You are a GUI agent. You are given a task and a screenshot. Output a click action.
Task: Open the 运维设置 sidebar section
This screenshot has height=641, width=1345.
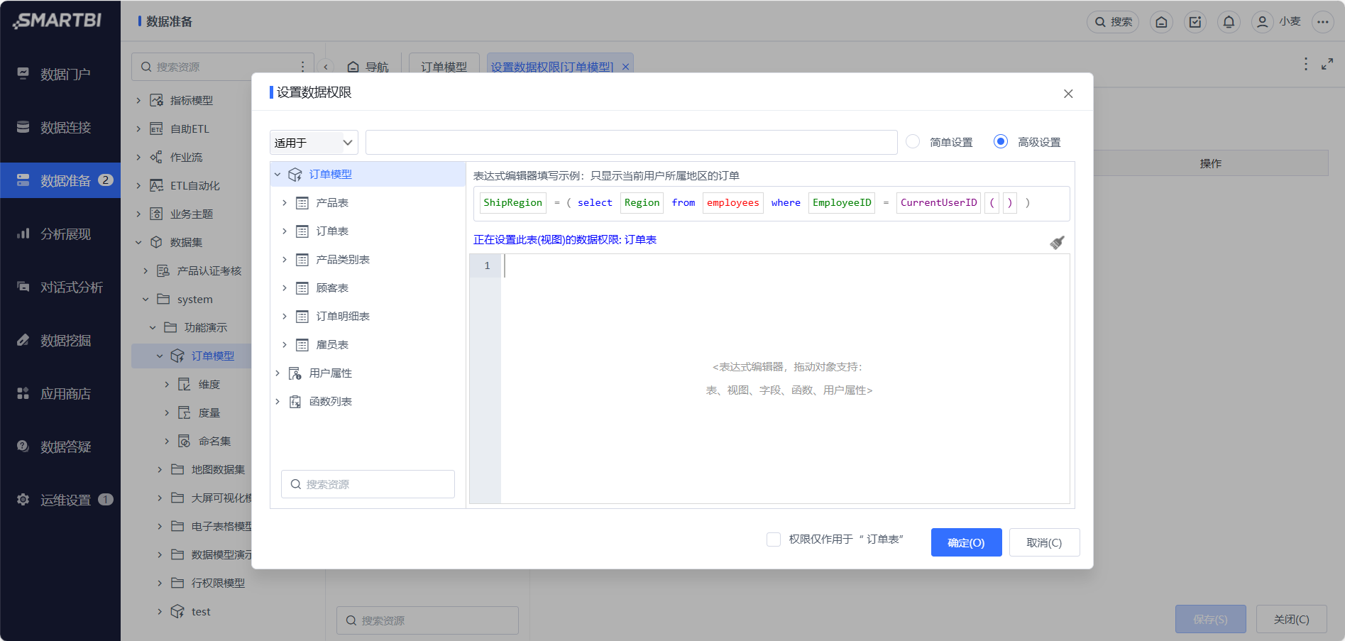60,500
